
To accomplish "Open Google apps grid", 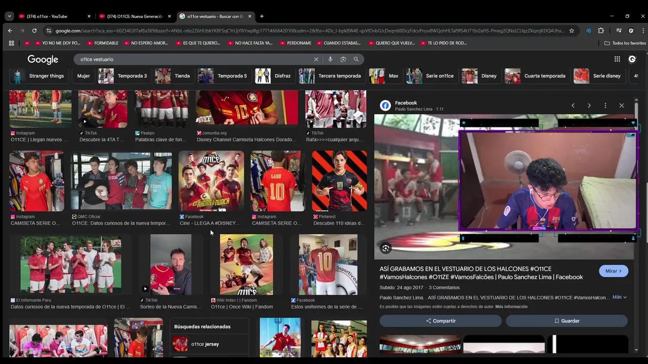I will click(x=617, y=59).
